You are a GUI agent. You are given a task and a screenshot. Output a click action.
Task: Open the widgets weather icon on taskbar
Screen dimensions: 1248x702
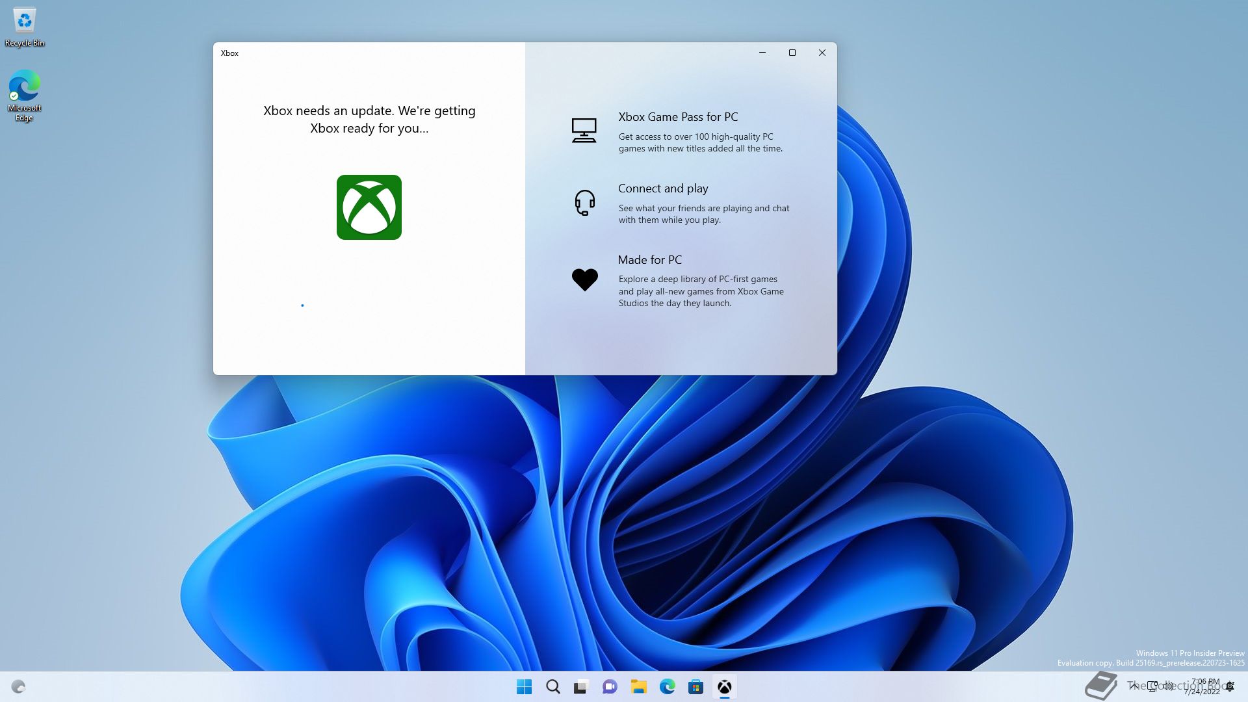click(18, 686)
